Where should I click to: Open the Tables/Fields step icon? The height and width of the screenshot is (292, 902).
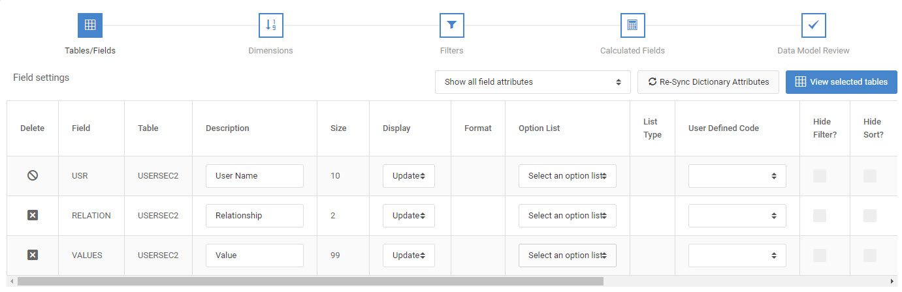click(90, 25)
